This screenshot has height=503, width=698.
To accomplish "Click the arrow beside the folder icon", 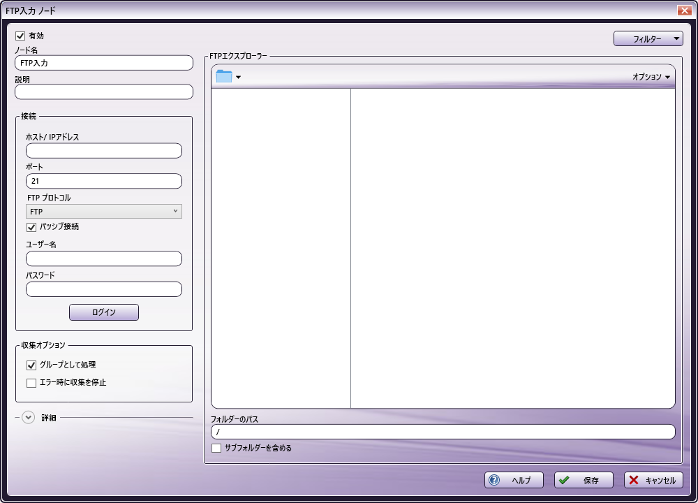I will (x=239, y=78).
